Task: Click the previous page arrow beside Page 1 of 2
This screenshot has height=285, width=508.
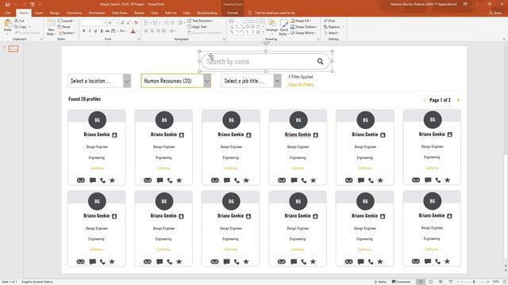Action: point(424,101)
